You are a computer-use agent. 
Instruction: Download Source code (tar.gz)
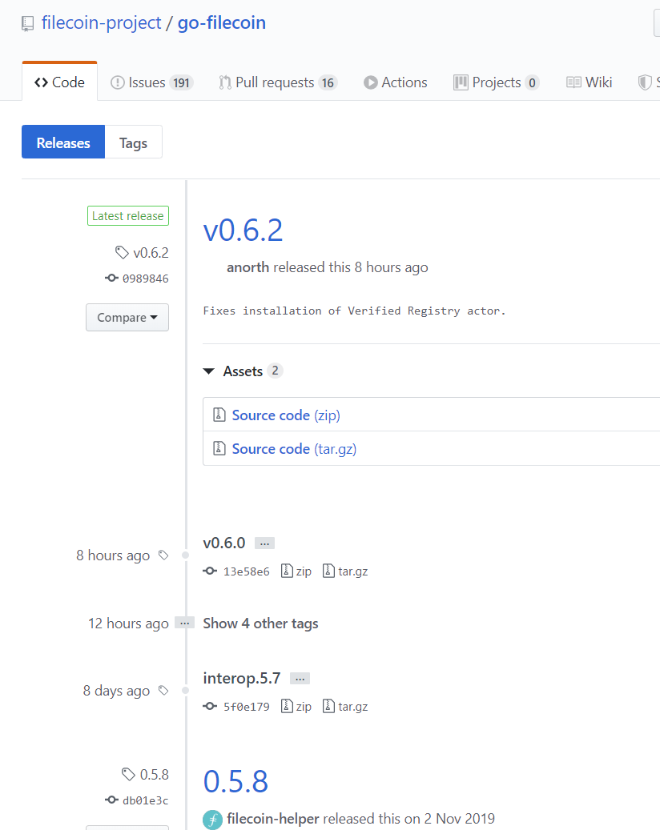[x=294, y=449]
